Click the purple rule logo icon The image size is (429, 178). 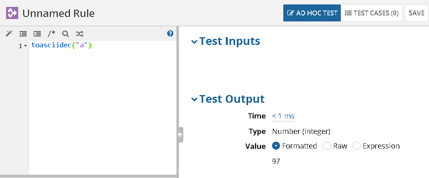[12, 13]
